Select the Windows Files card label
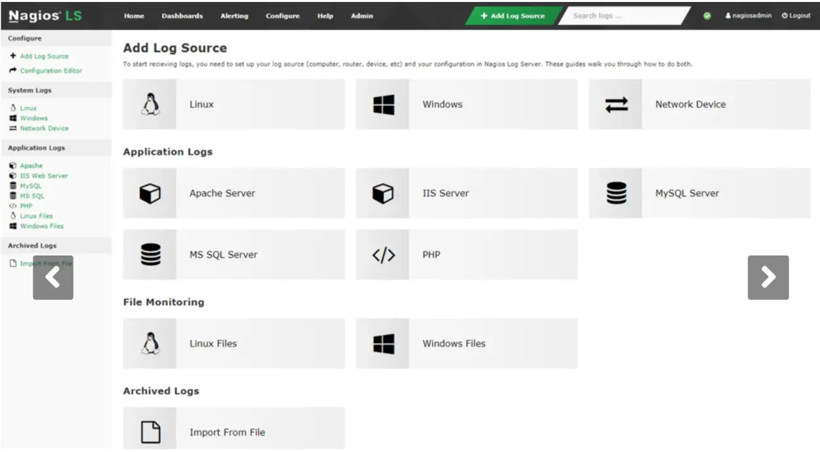The height and width of the screenshot is (452, 820). (x=454, y=343)
